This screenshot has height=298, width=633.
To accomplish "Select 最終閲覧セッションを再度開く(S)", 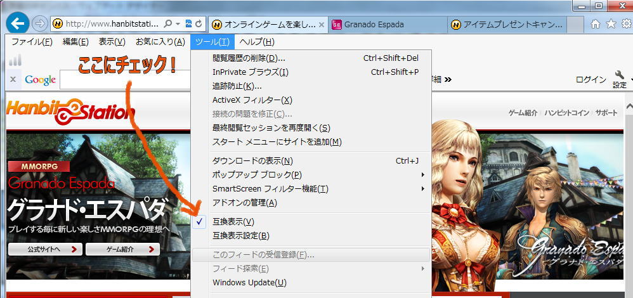I will [x=311, y=128].
